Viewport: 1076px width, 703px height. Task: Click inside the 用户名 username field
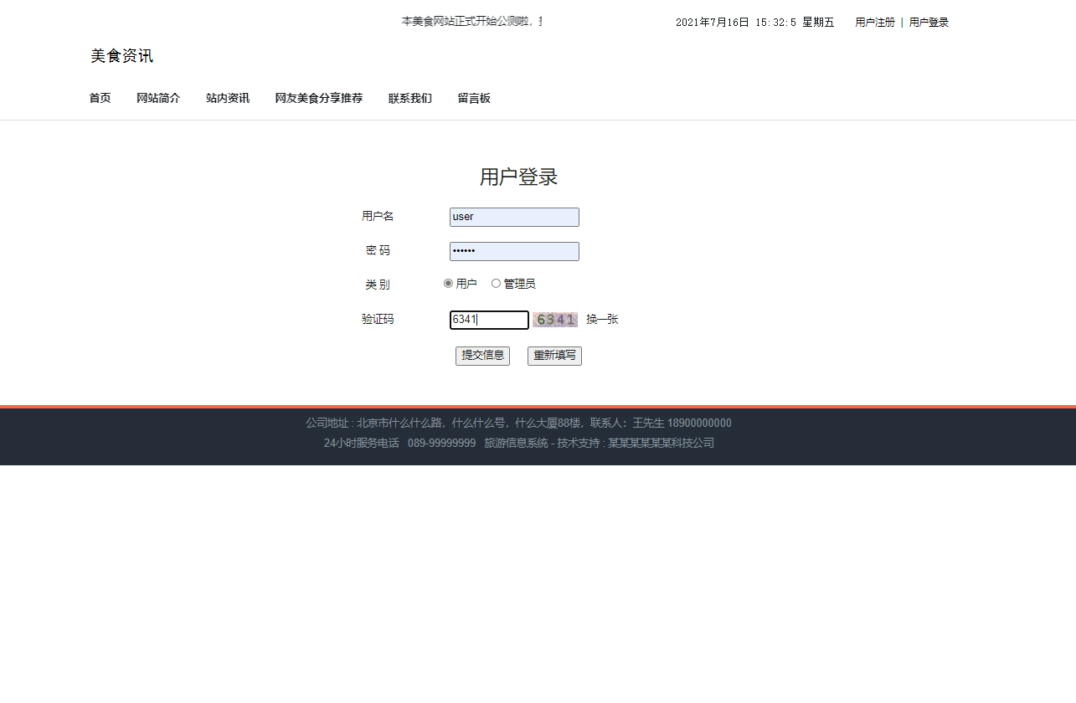click(513, 217)
